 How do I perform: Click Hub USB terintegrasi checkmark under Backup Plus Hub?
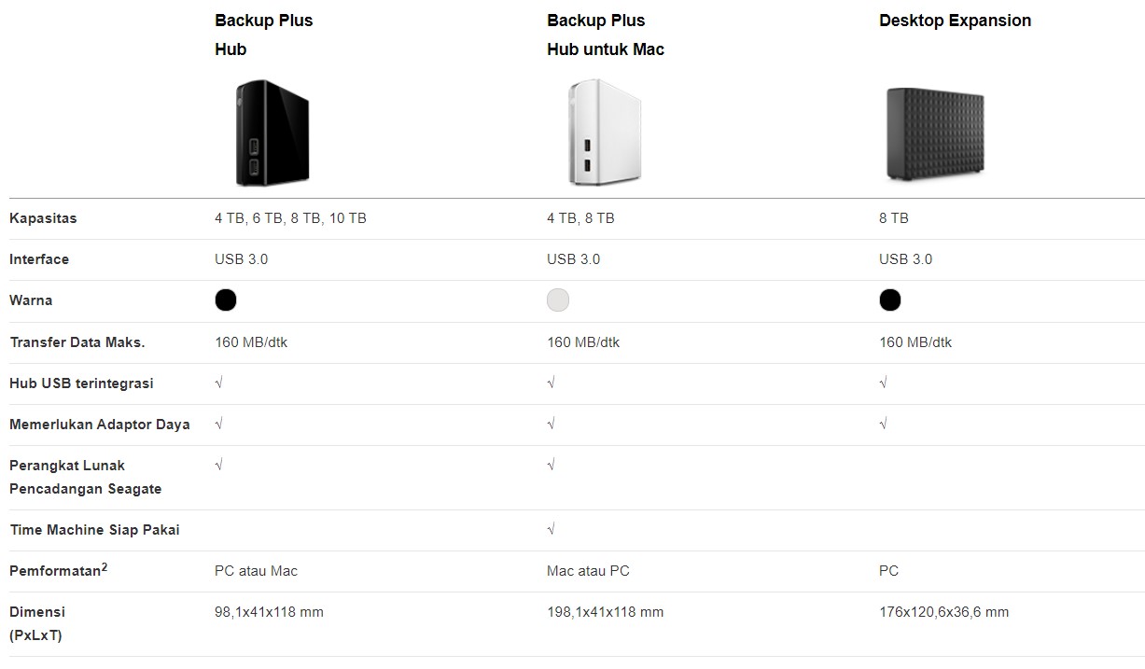[218, 383]
